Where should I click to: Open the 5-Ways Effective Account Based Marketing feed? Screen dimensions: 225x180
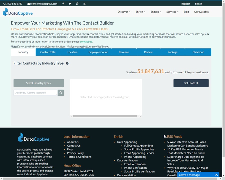point(187,144)
